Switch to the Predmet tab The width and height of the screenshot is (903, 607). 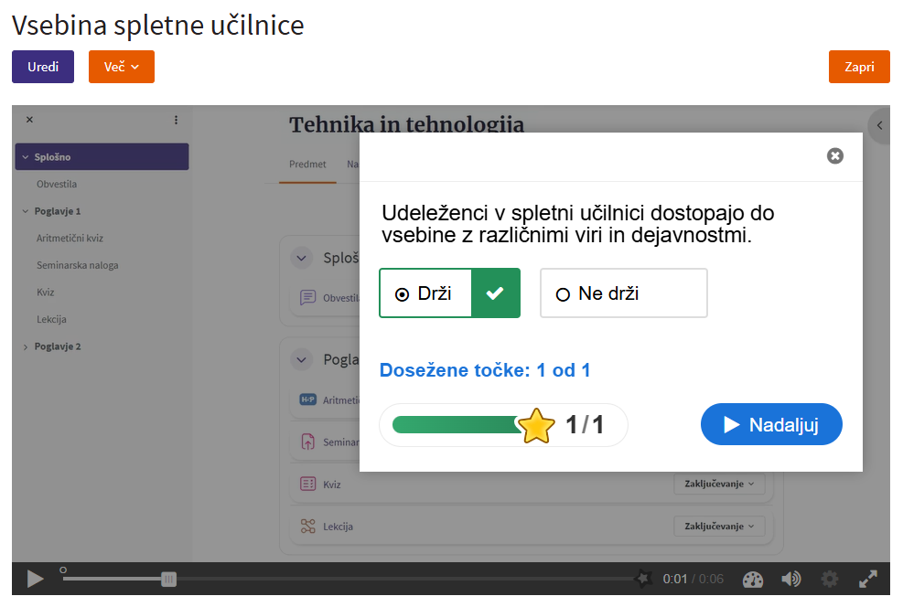(x=307, y=165)
